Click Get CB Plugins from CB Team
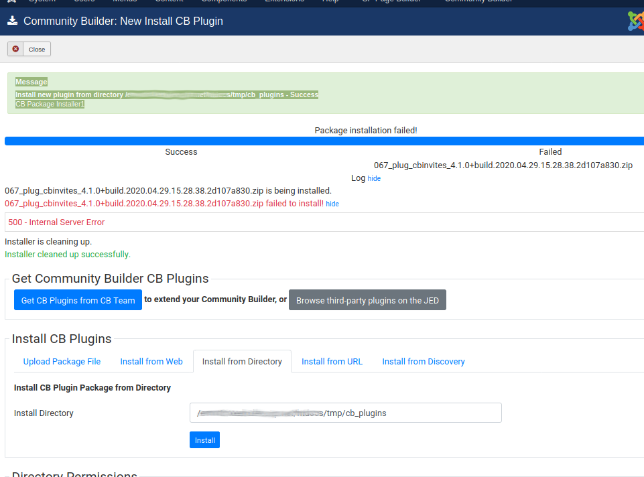Image resolution: width=644 pixels, height=477 pixels. (78, 300)
